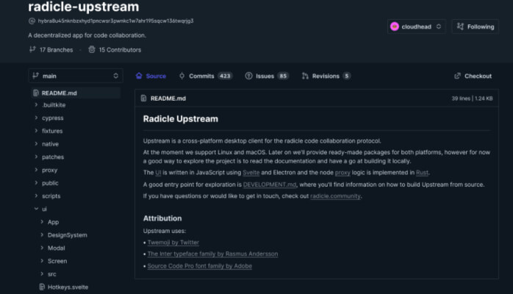
Task: Open the Rust link in README
Action: coord(422,172)
